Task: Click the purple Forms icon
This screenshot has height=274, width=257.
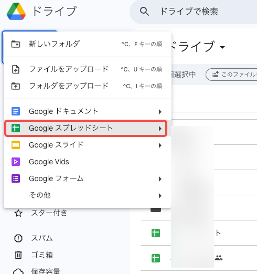Action: [16, 178]
